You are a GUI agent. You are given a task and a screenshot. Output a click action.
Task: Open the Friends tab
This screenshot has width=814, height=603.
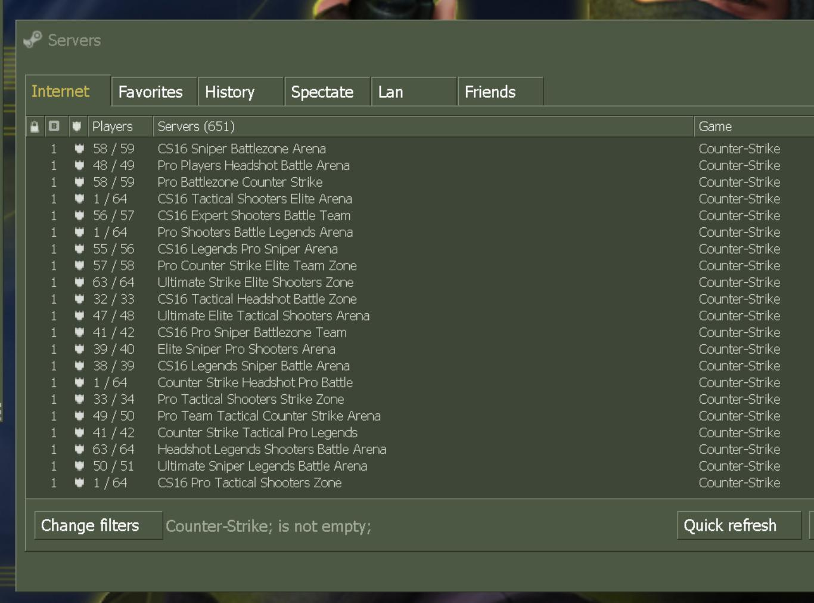click(x=490, y=92)
